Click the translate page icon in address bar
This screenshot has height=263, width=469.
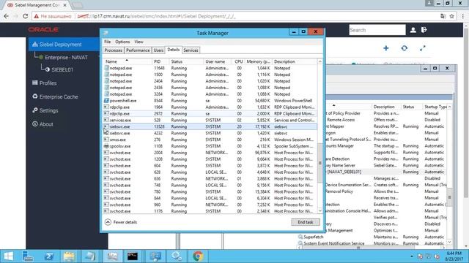(x=443, y=16)
